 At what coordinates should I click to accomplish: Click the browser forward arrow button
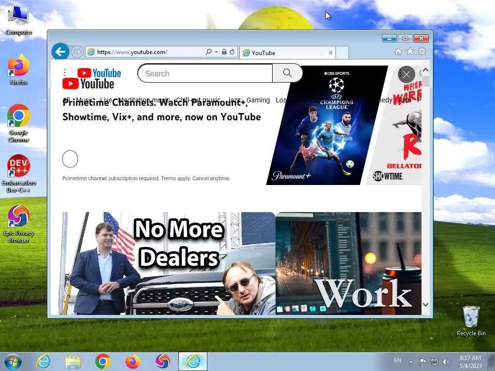(77, 52)
